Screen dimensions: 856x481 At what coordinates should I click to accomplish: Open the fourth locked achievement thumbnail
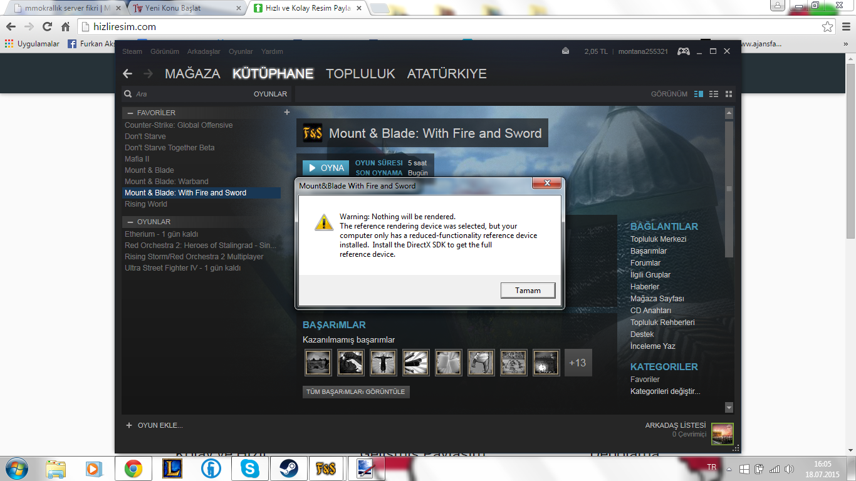[415, 362]
